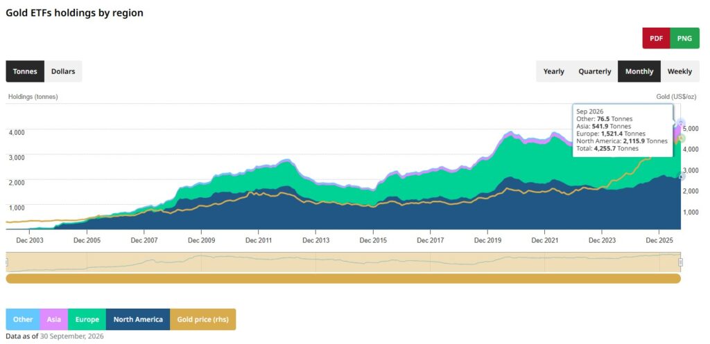The image size is (710, 344).
Task: Download chart as PDF
Action: [x=656, y=39]
